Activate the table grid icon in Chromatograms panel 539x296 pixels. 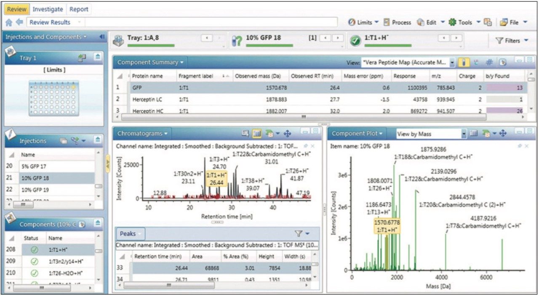pos(256,133)
